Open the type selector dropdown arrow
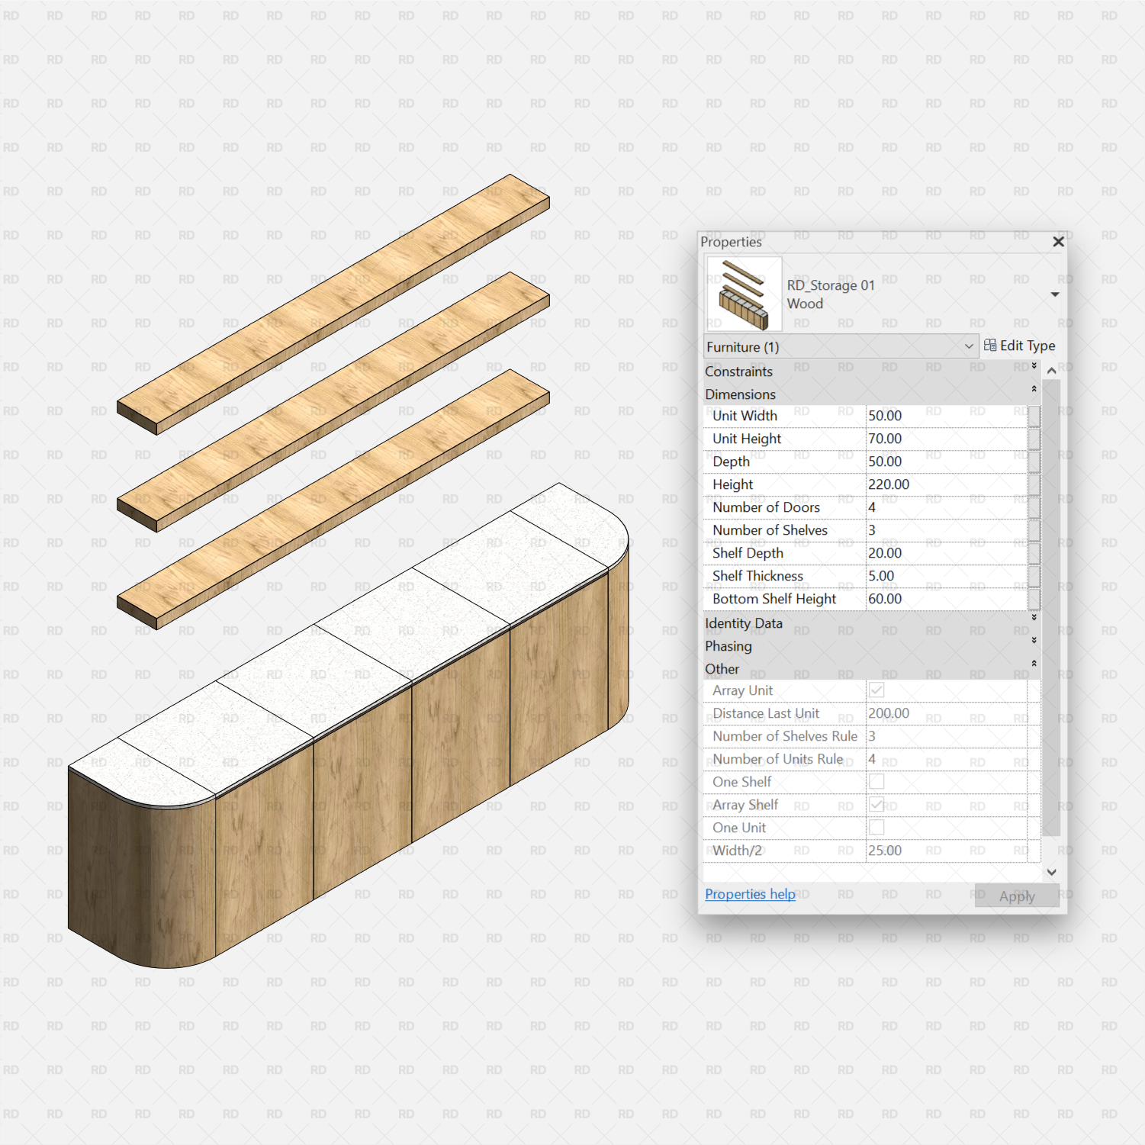This screenshot has width=1145, height=1145. tap(1056, 294)
